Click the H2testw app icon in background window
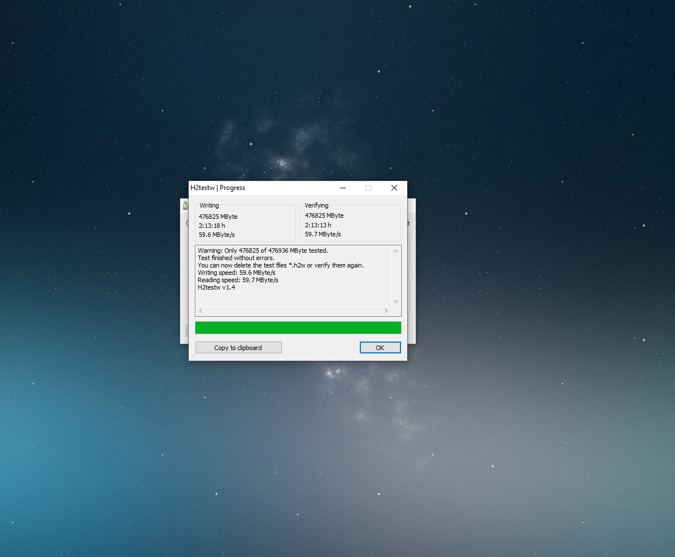 tap(185, 205)
